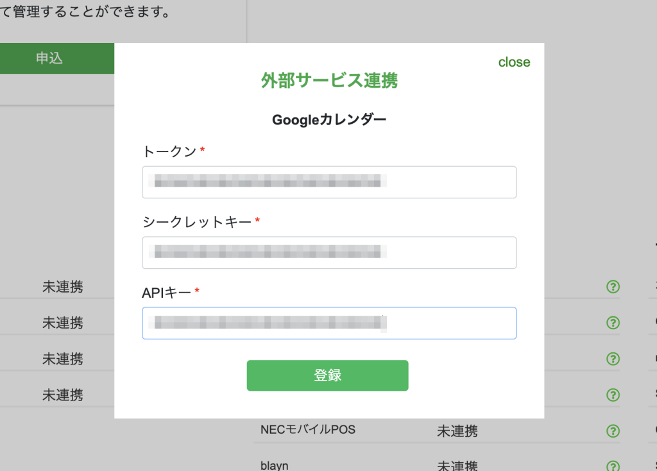Click into the シークレットキー input field

coord(329,253)
